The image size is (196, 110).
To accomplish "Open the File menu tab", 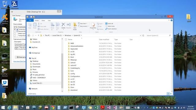I will coord(30,20).
